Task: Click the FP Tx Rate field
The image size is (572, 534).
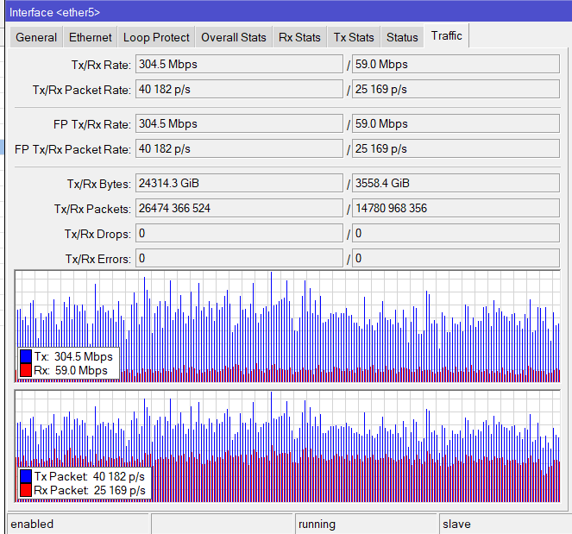Action: (x=238, y=124)
